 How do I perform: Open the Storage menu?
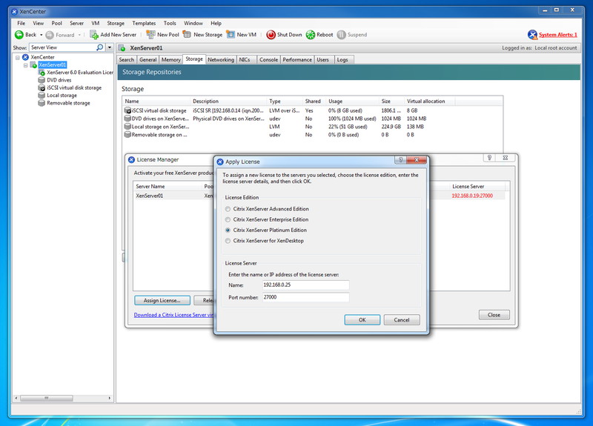pyautogui.click(x=116, y=23)
